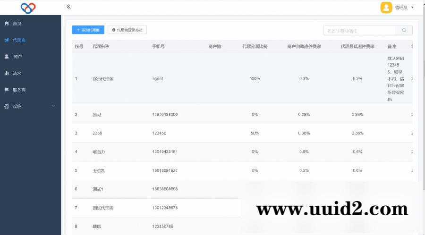
Task: Click the 代理名称 column header
Action: tap(101, 47)
